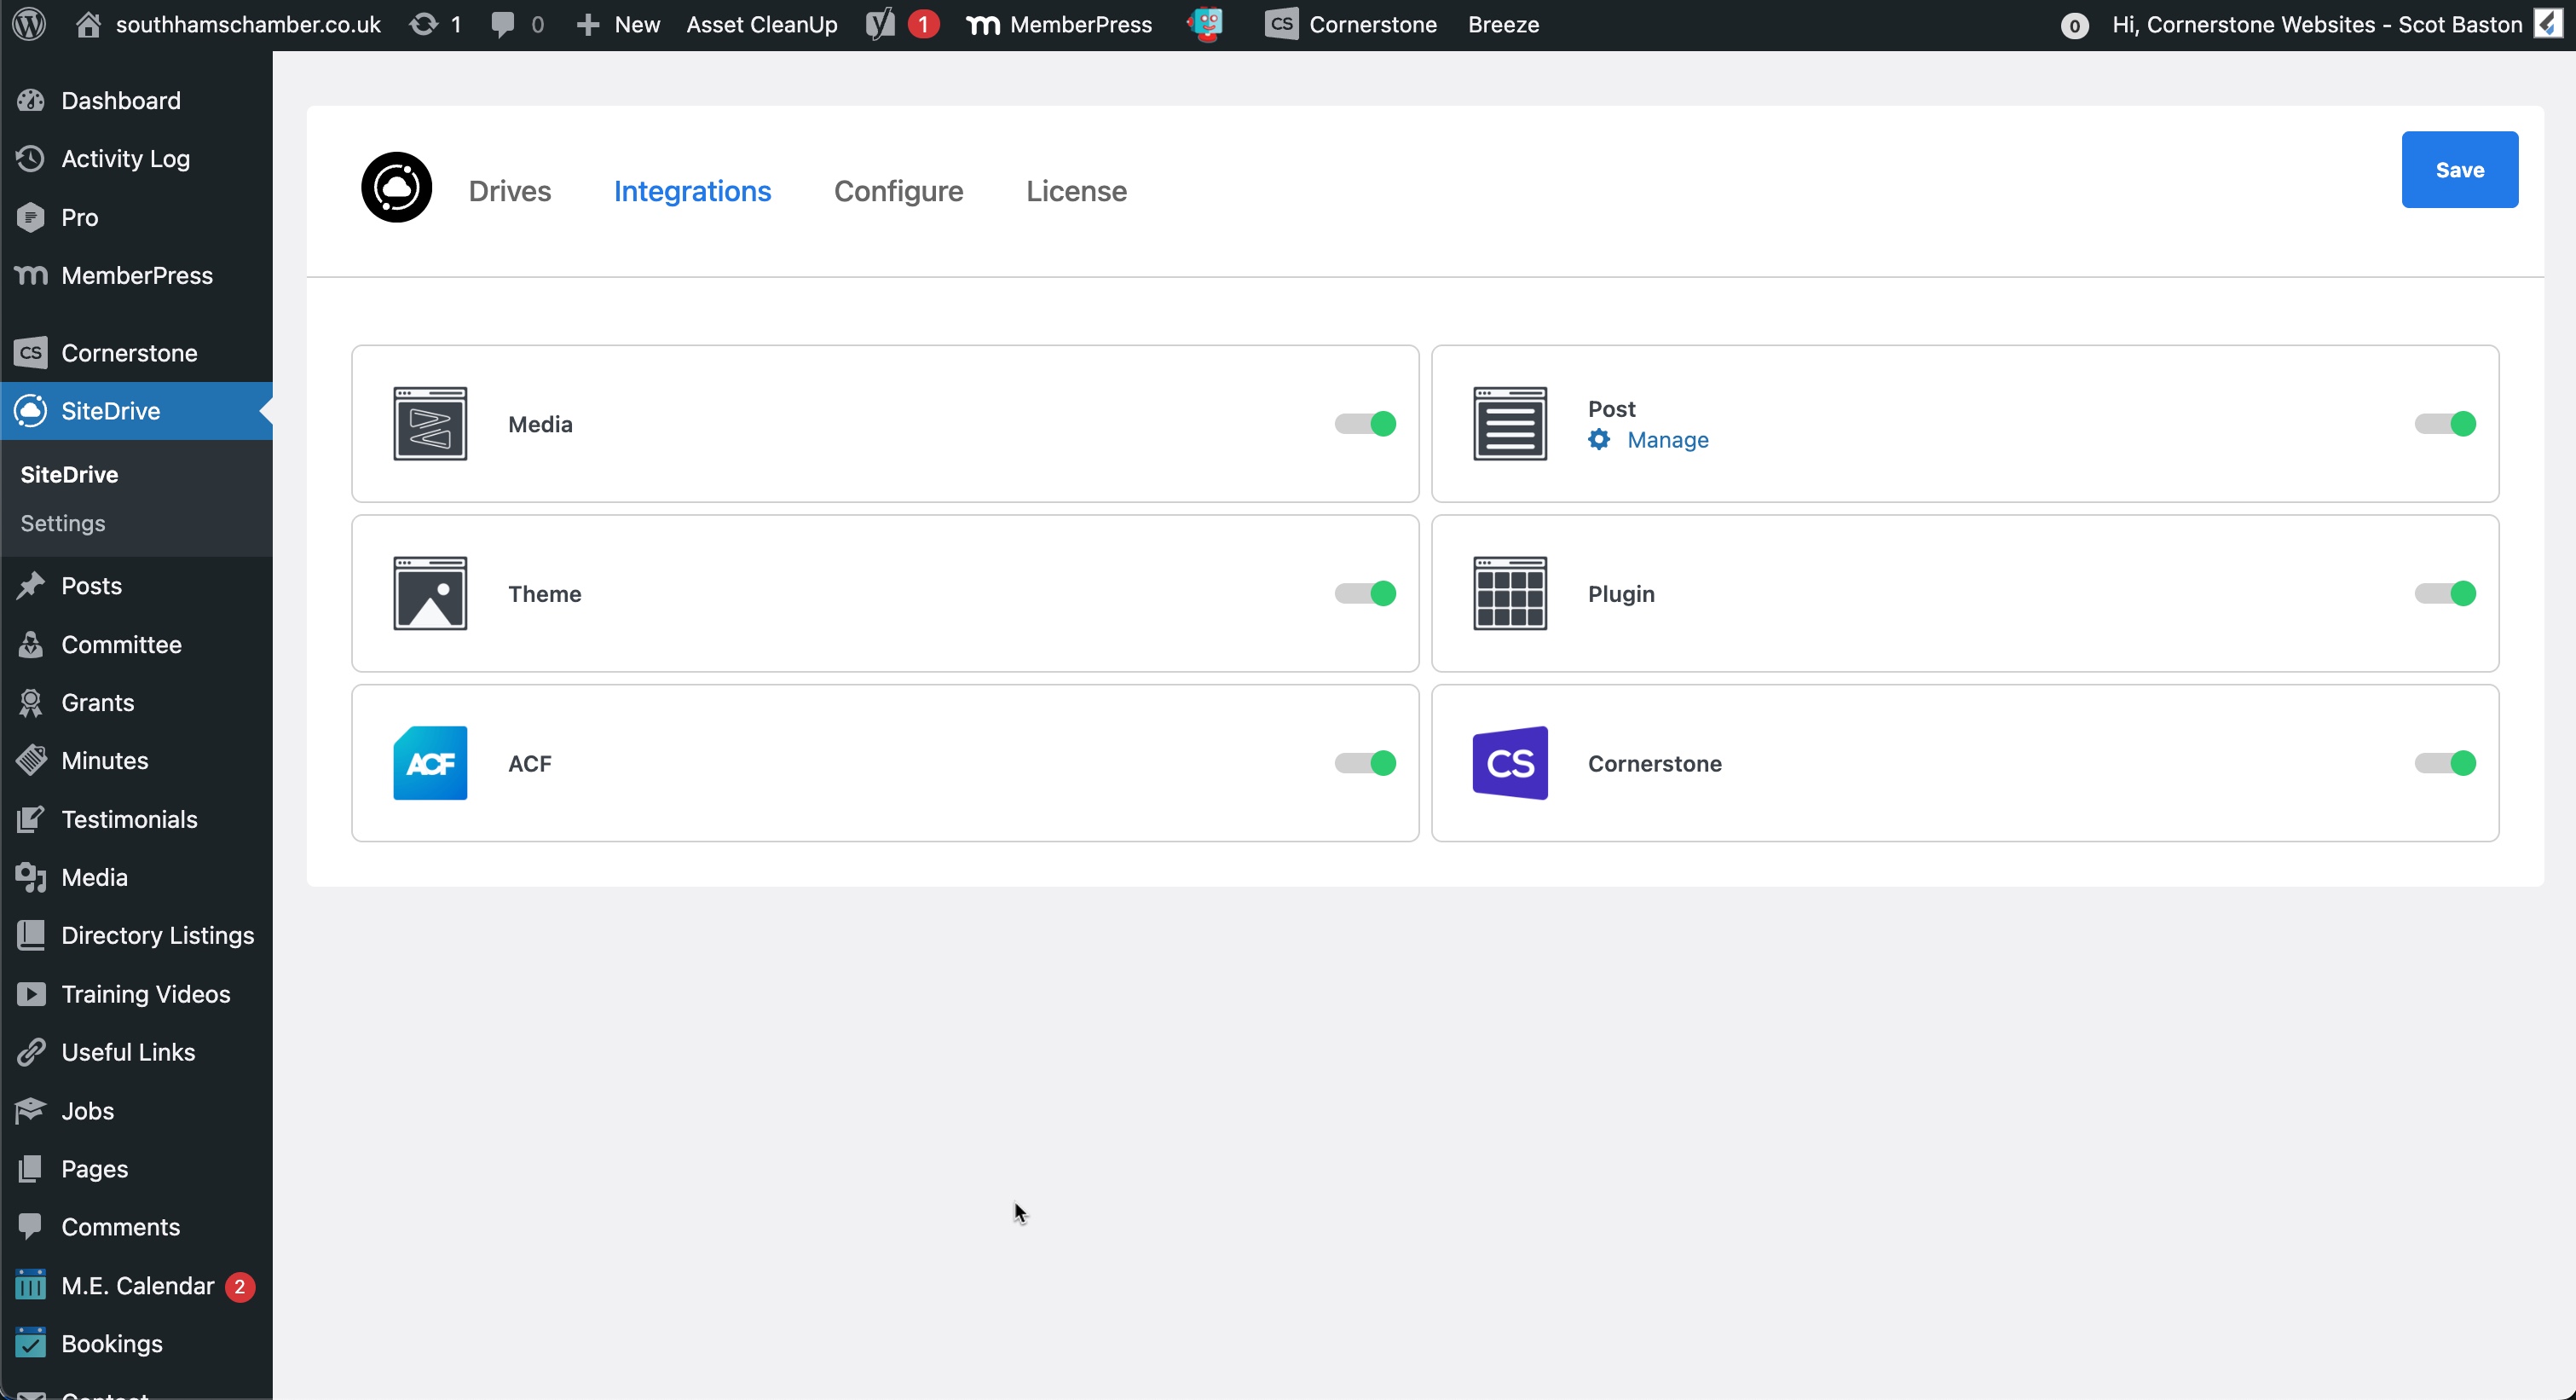The height and width of the screenshot is (1400, 2576).
Task: Open the user account menu greeting
Action: 2316,24
